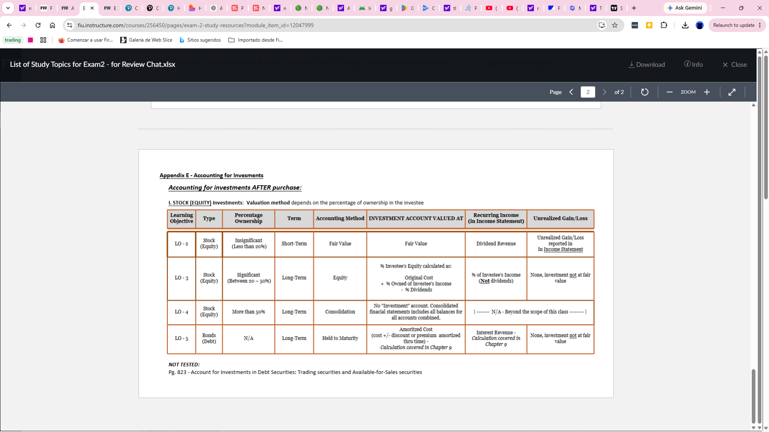
Task: Click the NOT TESTED: note text
Action: pyautogui.click(x=184, y=364)
